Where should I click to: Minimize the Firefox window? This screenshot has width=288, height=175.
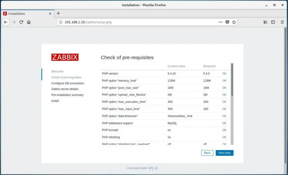coord(266,5)
